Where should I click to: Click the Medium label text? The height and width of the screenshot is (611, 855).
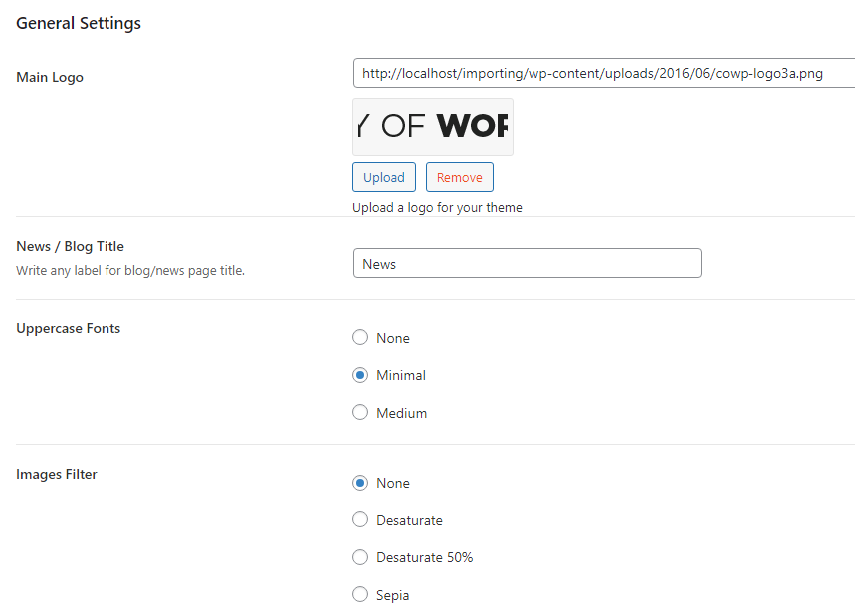401,413
